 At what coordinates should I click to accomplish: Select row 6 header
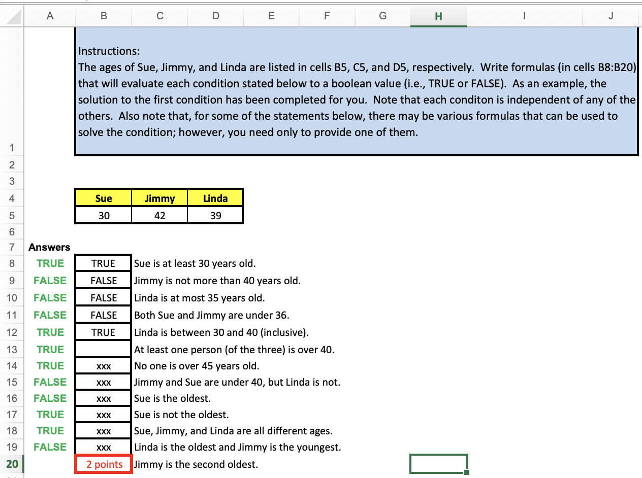coord(11,232)
